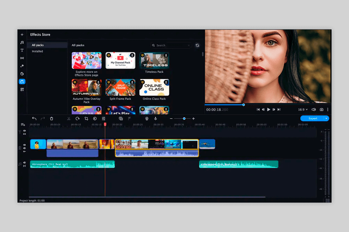Download the Online Class Pack
Viewport: 349px width, 232px height.
[166, 82]
